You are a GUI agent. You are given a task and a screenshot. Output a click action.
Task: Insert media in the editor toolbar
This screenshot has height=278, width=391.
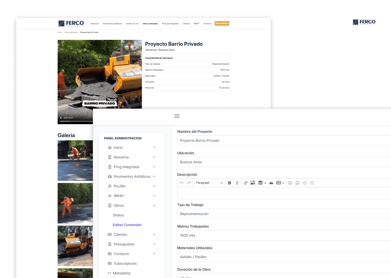(x=279, y=183)
